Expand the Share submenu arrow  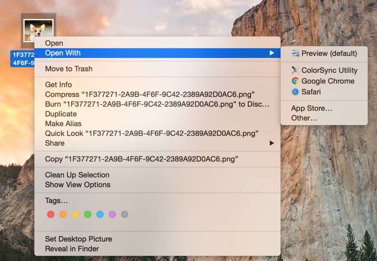(x=271, y=143)
